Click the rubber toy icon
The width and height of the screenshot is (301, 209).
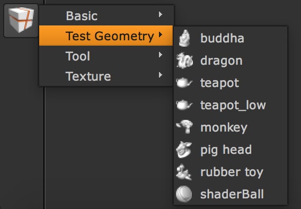[184, 172]
